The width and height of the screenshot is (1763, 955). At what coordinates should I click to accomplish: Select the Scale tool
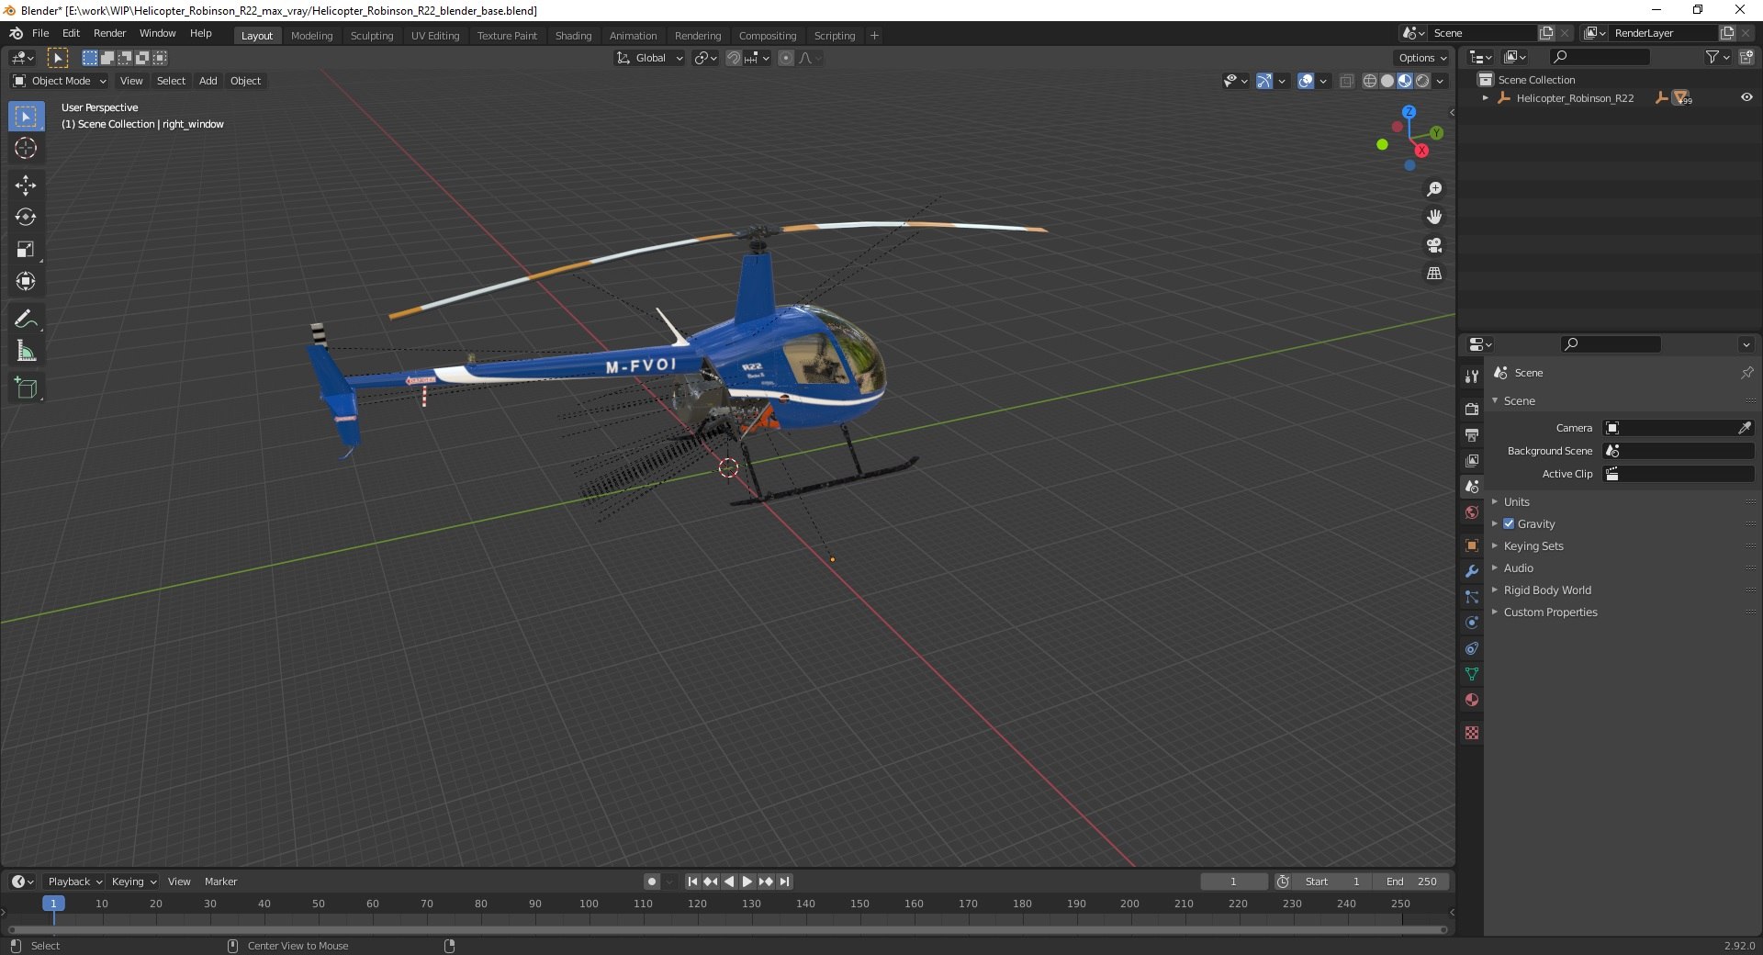pyautogui.click(x=26, y=249)
